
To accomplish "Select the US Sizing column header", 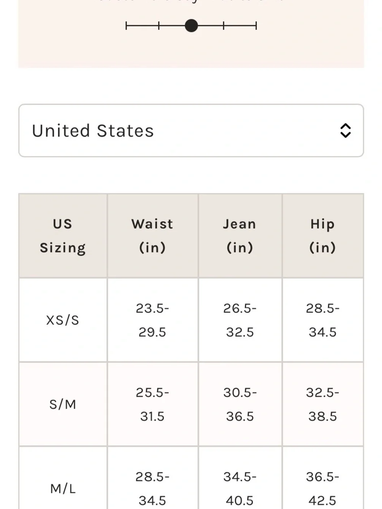I will (63, 236).
